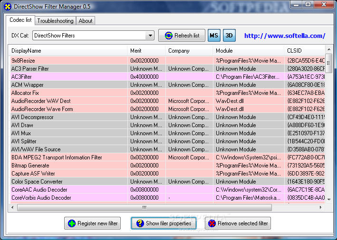Click the horizontal scrollbar right arrow

[x=321, y=207]
